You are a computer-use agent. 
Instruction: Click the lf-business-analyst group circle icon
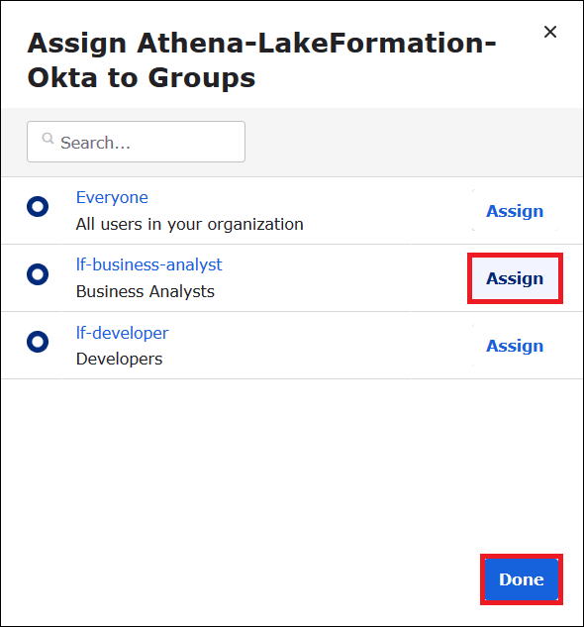pyautogui.click(x=38, y=274)
